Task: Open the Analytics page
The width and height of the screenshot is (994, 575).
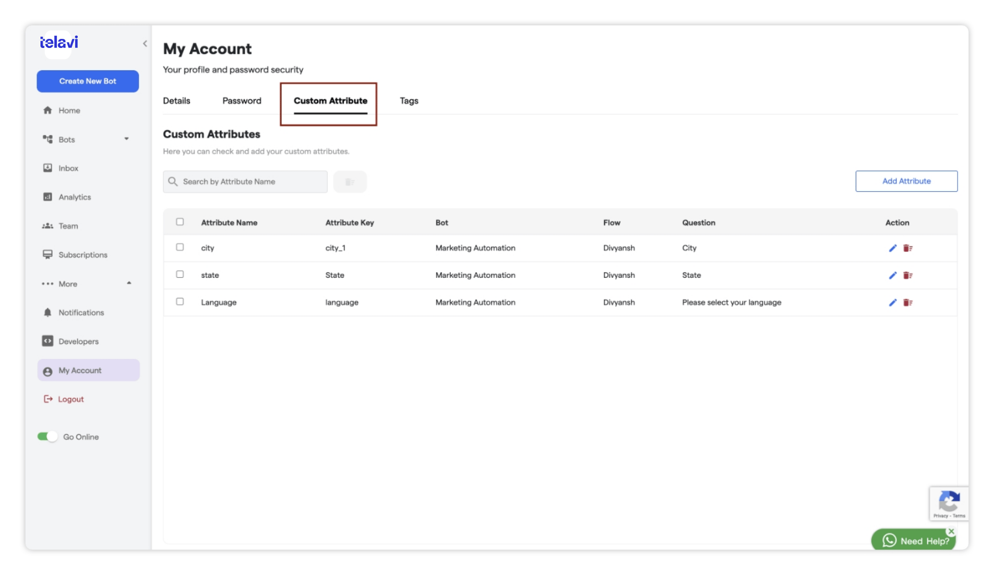Action: click(75, 197)
